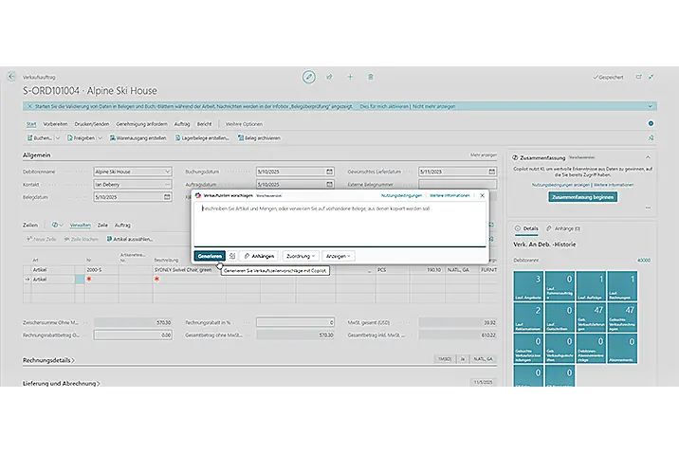Click the pencil edit icon
This screenshot has height=453, width=679.
[309, 77]
